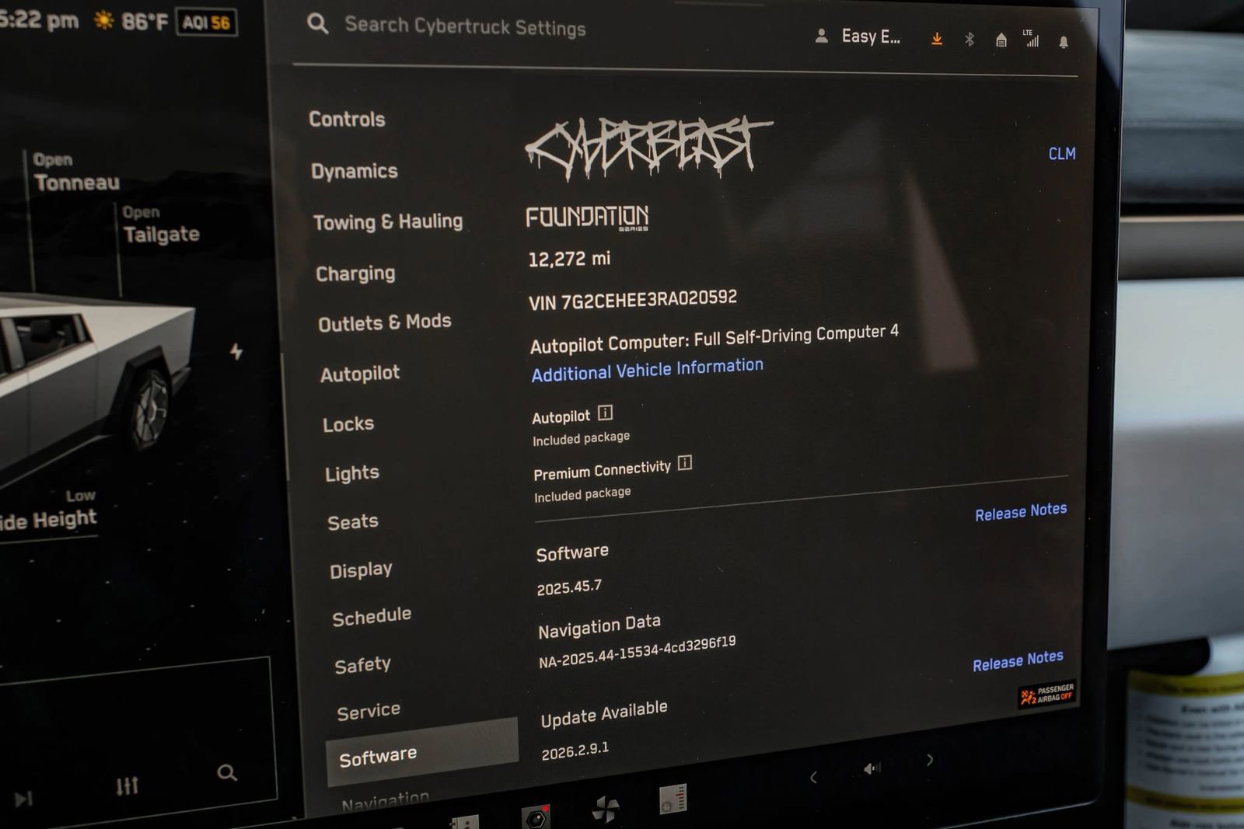Image resolution: width=1244 pixels, height=829 pixels.
Task: Tap the Passenger Airbag Off indicator
Action: [x=1047, y=695]
